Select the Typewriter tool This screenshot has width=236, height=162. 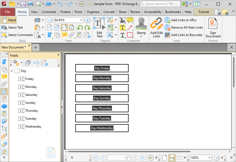point(123,20)
